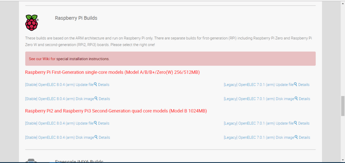345x163 pixels.
Task: Download first-generation Stable OpenELEC 8.0.4 Update file
Action: click(x=59, y=85)
